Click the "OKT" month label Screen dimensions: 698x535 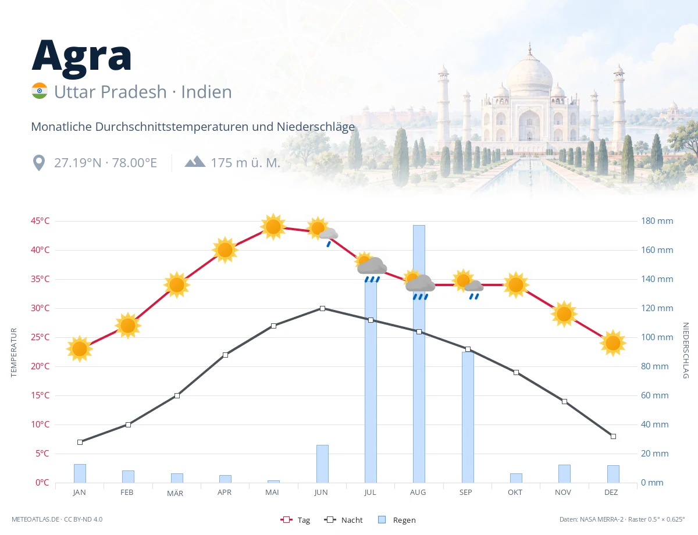(515, 493)
